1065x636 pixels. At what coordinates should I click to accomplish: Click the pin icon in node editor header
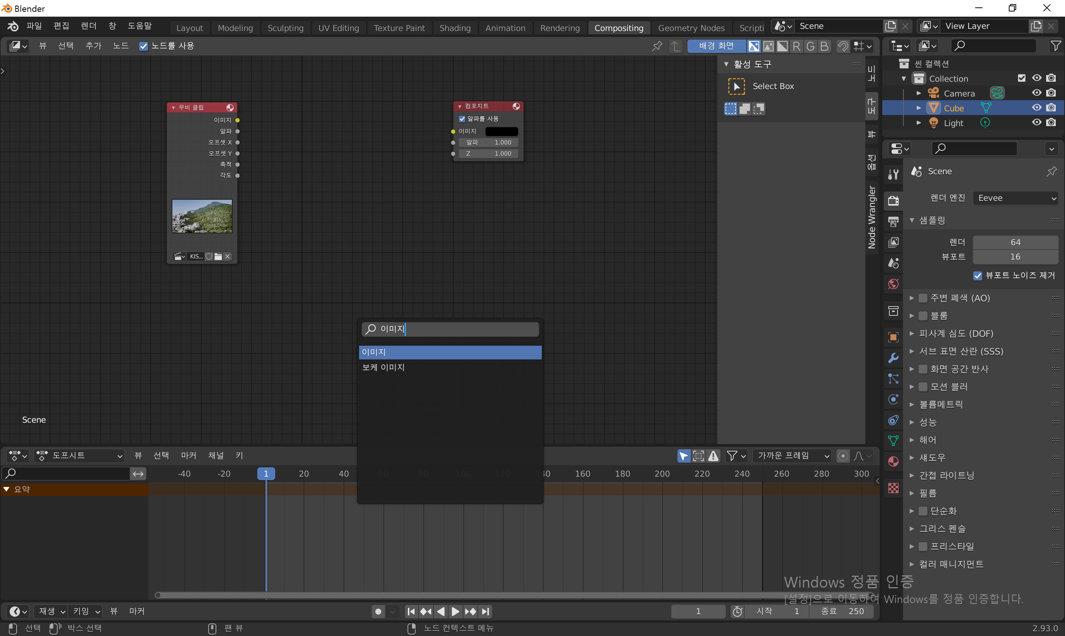click(x=657, y=46)
